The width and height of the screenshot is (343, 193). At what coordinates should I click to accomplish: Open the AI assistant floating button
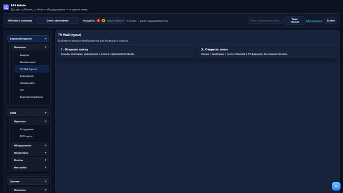pyautogui.click(x=336, y=186)
